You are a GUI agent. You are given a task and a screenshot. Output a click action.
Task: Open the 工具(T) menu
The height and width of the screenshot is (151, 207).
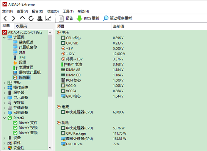[x=68, y=11]
